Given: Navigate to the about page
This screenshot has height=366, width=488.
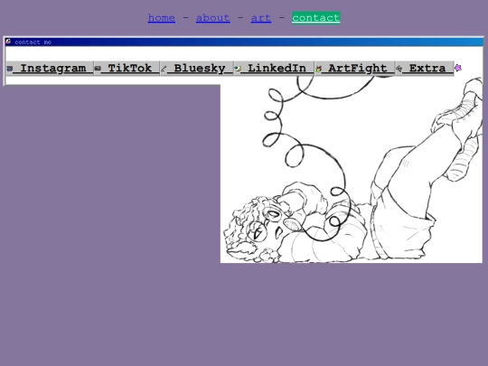Looking at the screenshot, I should pos(213,18).
